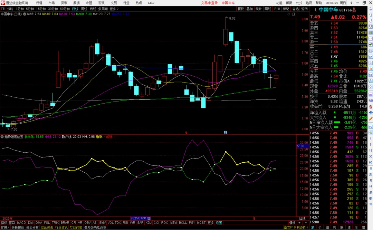Click the 日线 label at chart bottom-right
Screen dimensions: 373x230
point(302,218)
